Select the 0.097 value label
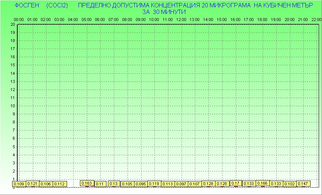This screenshot has height=195, width=322. 181,184
